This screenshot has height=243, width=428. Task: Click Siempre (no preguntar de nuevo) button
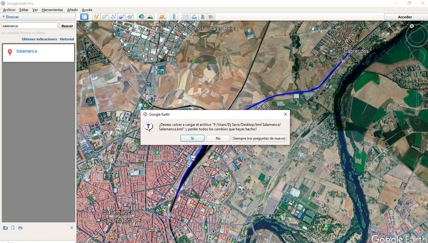pyautogui.click(x=259, y=138)
